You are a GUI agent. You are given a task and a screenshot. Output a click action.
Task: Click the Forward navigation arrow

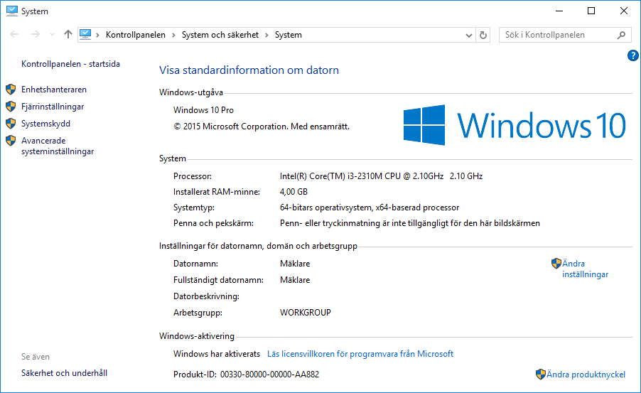tap(36, 35)
